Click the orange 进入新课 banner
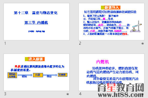 coord(35,59)
